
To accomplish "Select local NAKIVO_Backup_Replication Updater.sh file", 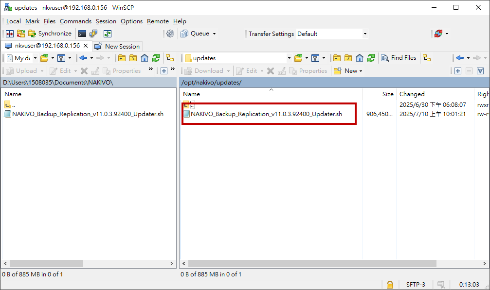I will click(x=84, y=114).
